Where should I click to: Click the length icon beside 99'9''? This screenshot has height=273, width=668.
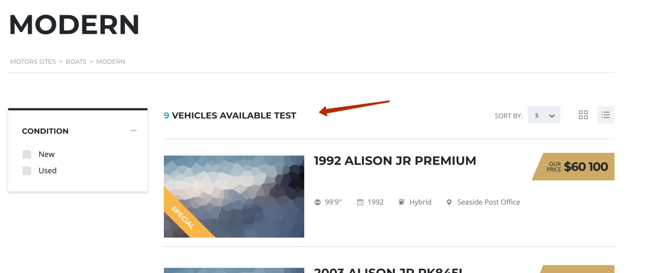[x=318, y=202]
